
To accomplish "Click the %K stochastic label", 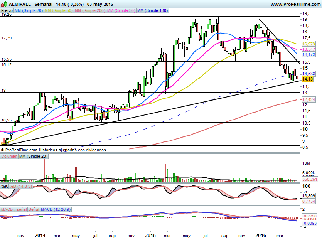I will pos(5,186).
